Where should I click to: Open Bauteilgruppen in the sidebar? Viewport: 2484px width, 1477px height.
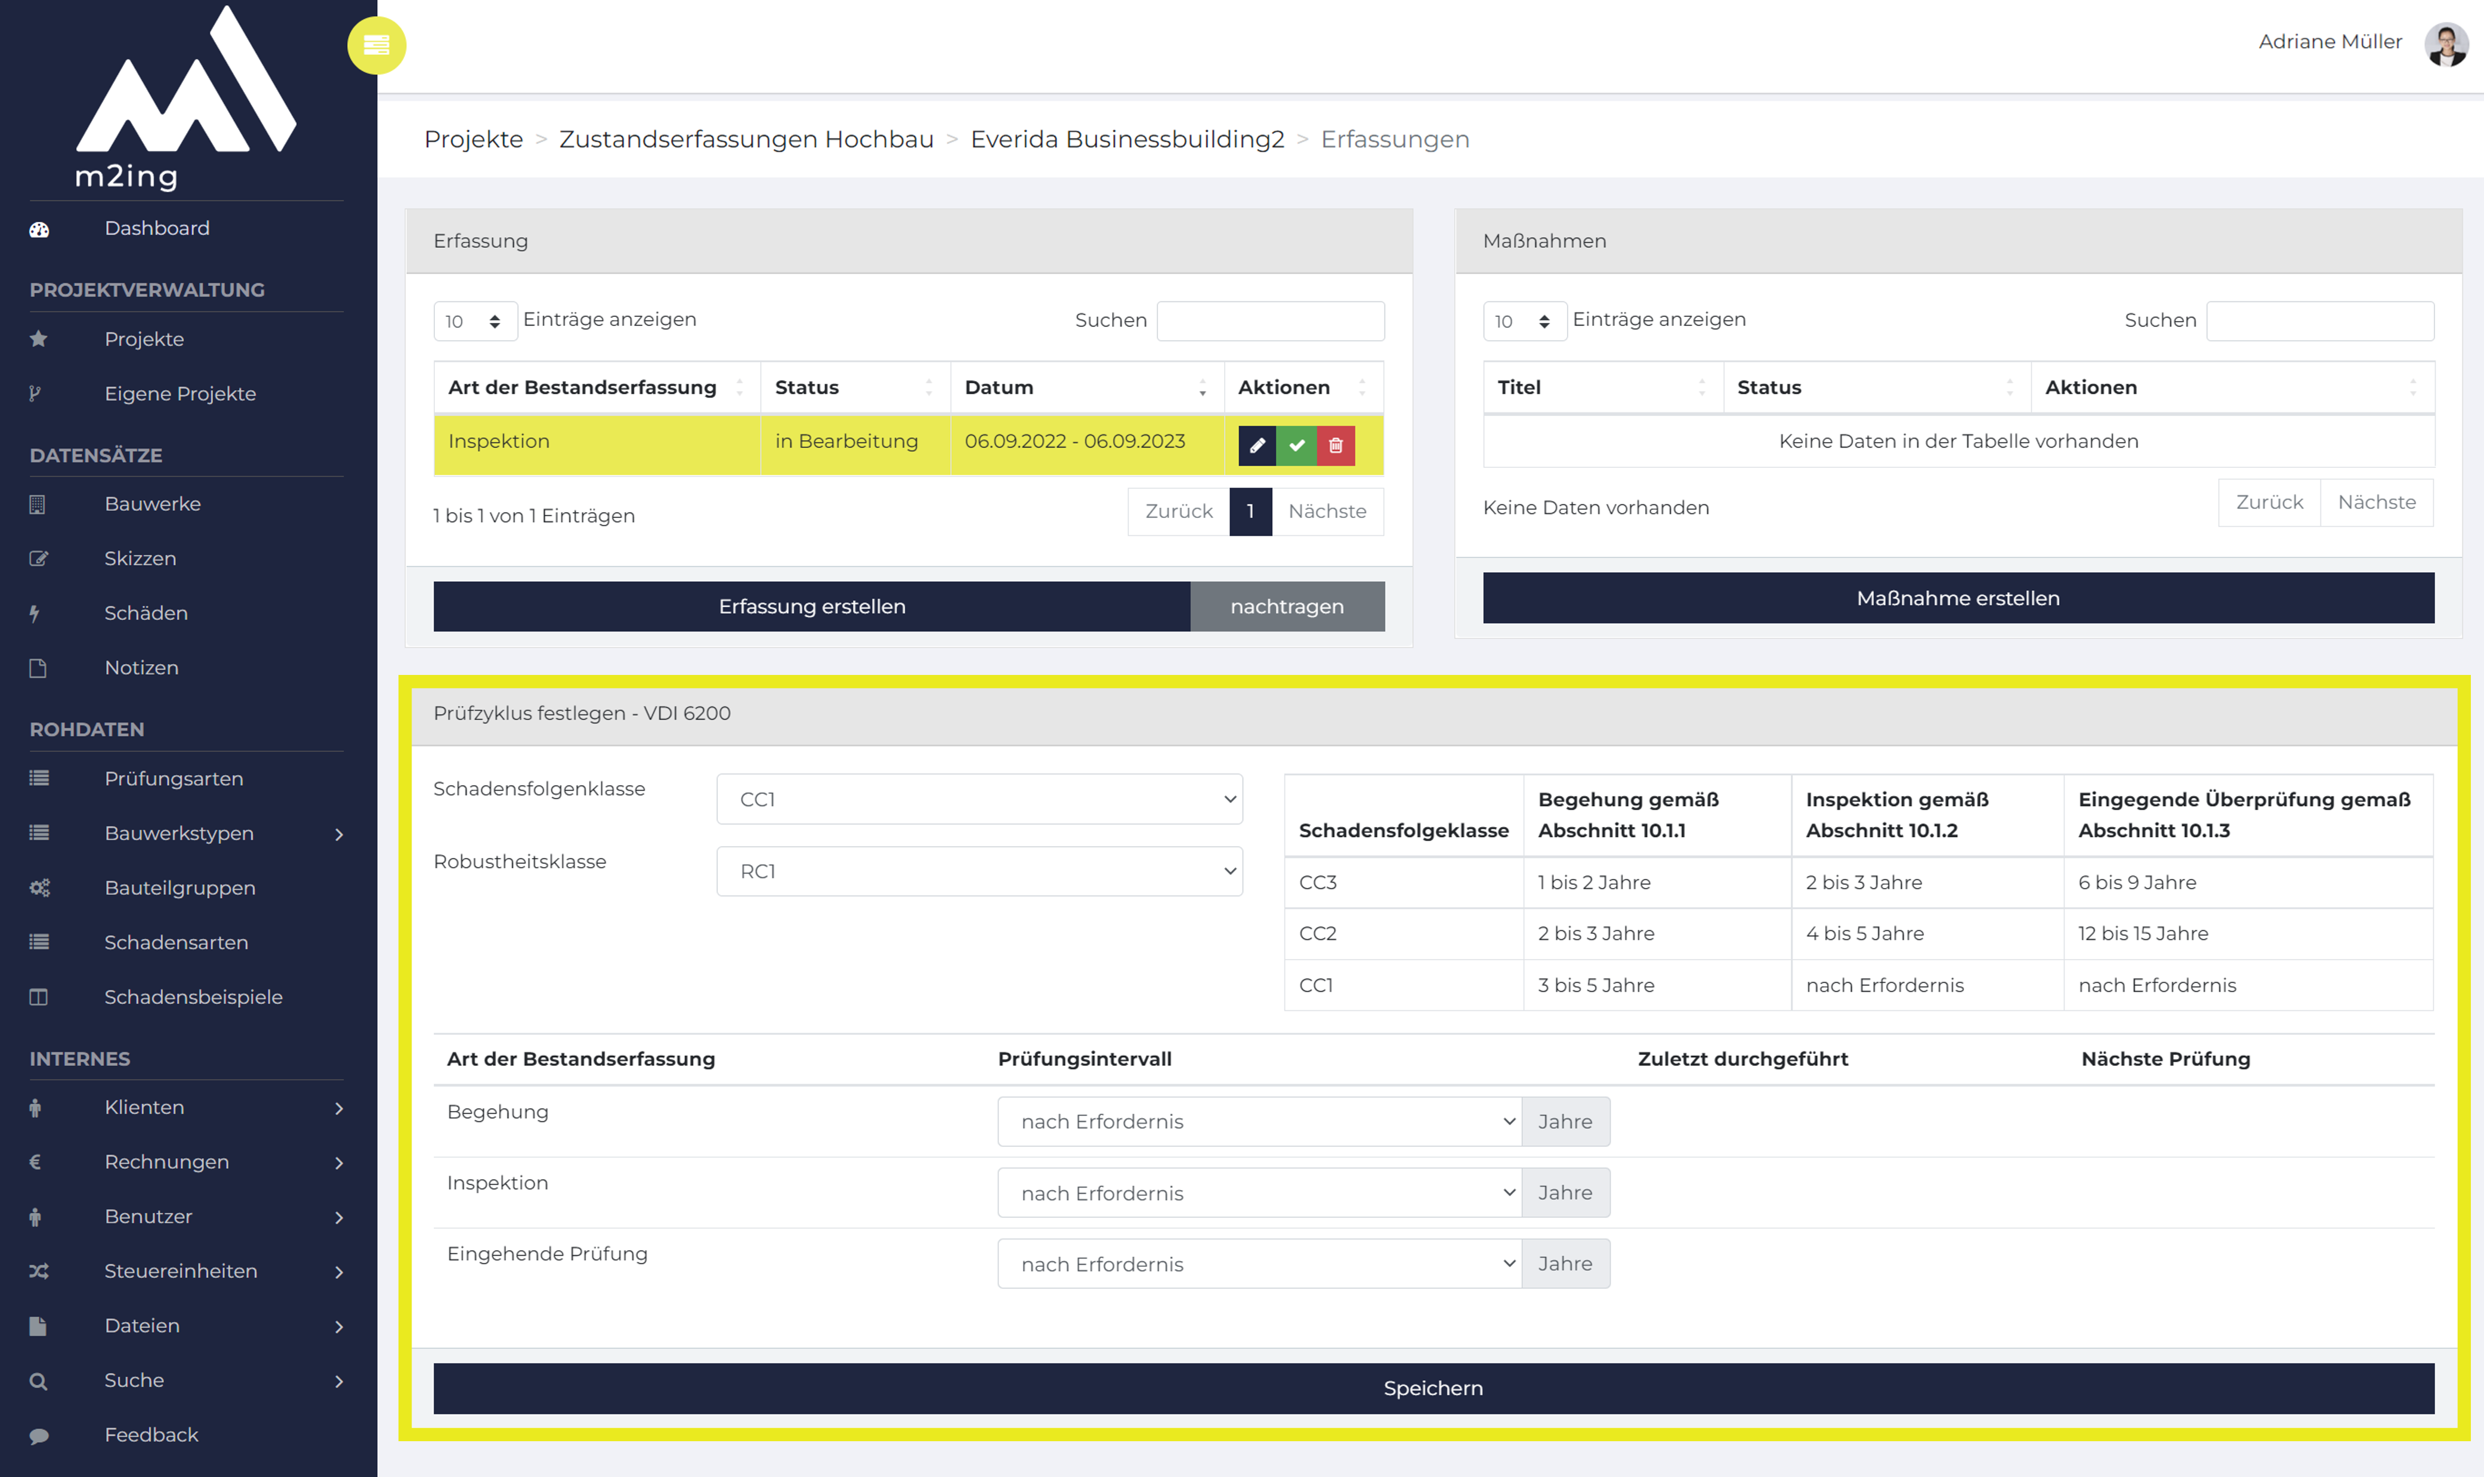(180, 888)
